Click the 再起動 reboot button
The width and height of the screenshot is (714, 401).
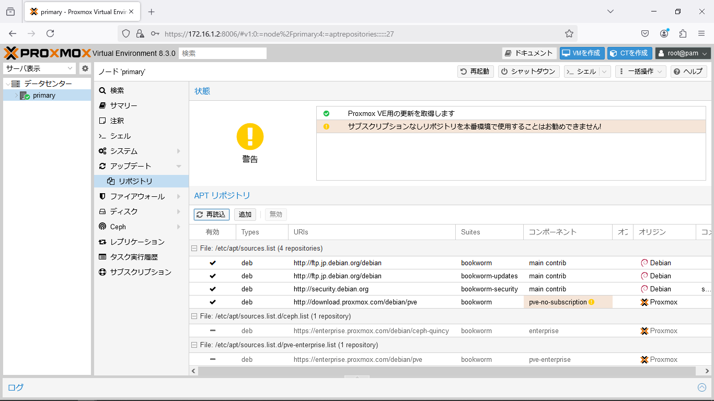[x=475, y=72]
